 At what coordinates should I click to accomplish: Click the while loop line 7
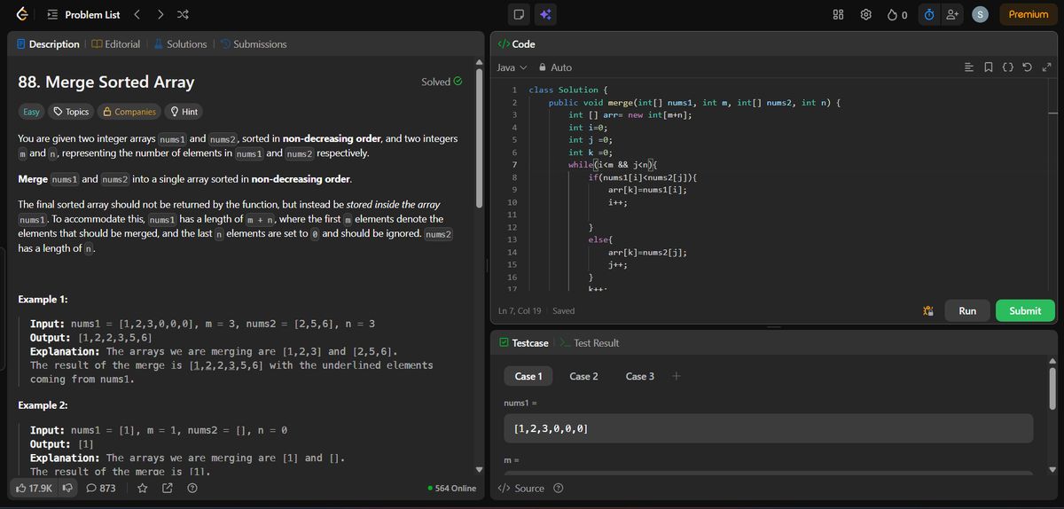pos(612,164)
